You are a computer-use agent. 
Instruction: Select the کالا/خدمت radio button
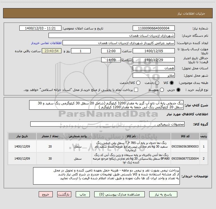[138, 83]
